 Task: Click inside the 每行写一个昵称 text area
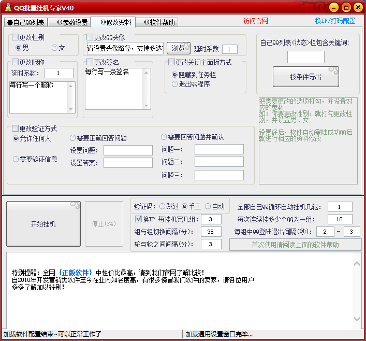pos(38,97)
